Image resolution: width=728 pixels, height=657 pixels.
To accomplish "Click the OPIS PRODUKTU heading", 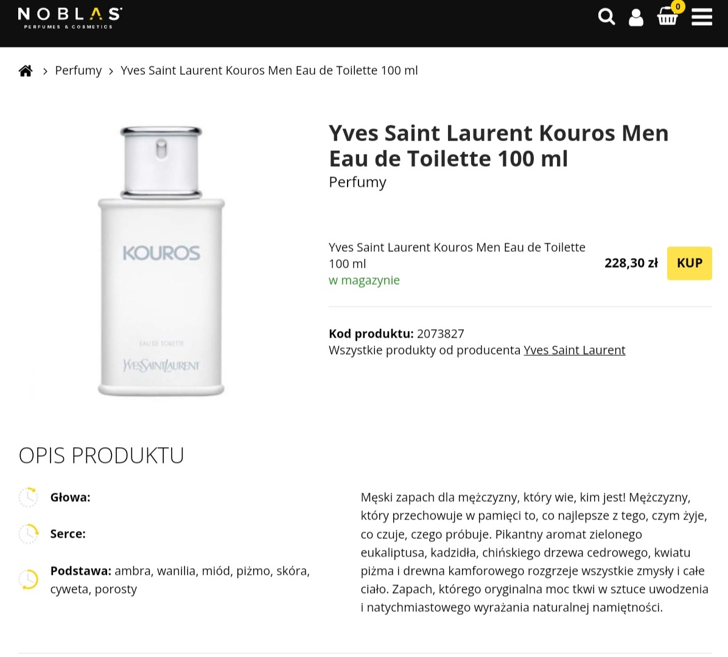I will pyautogui.click(x=101, y=455).
